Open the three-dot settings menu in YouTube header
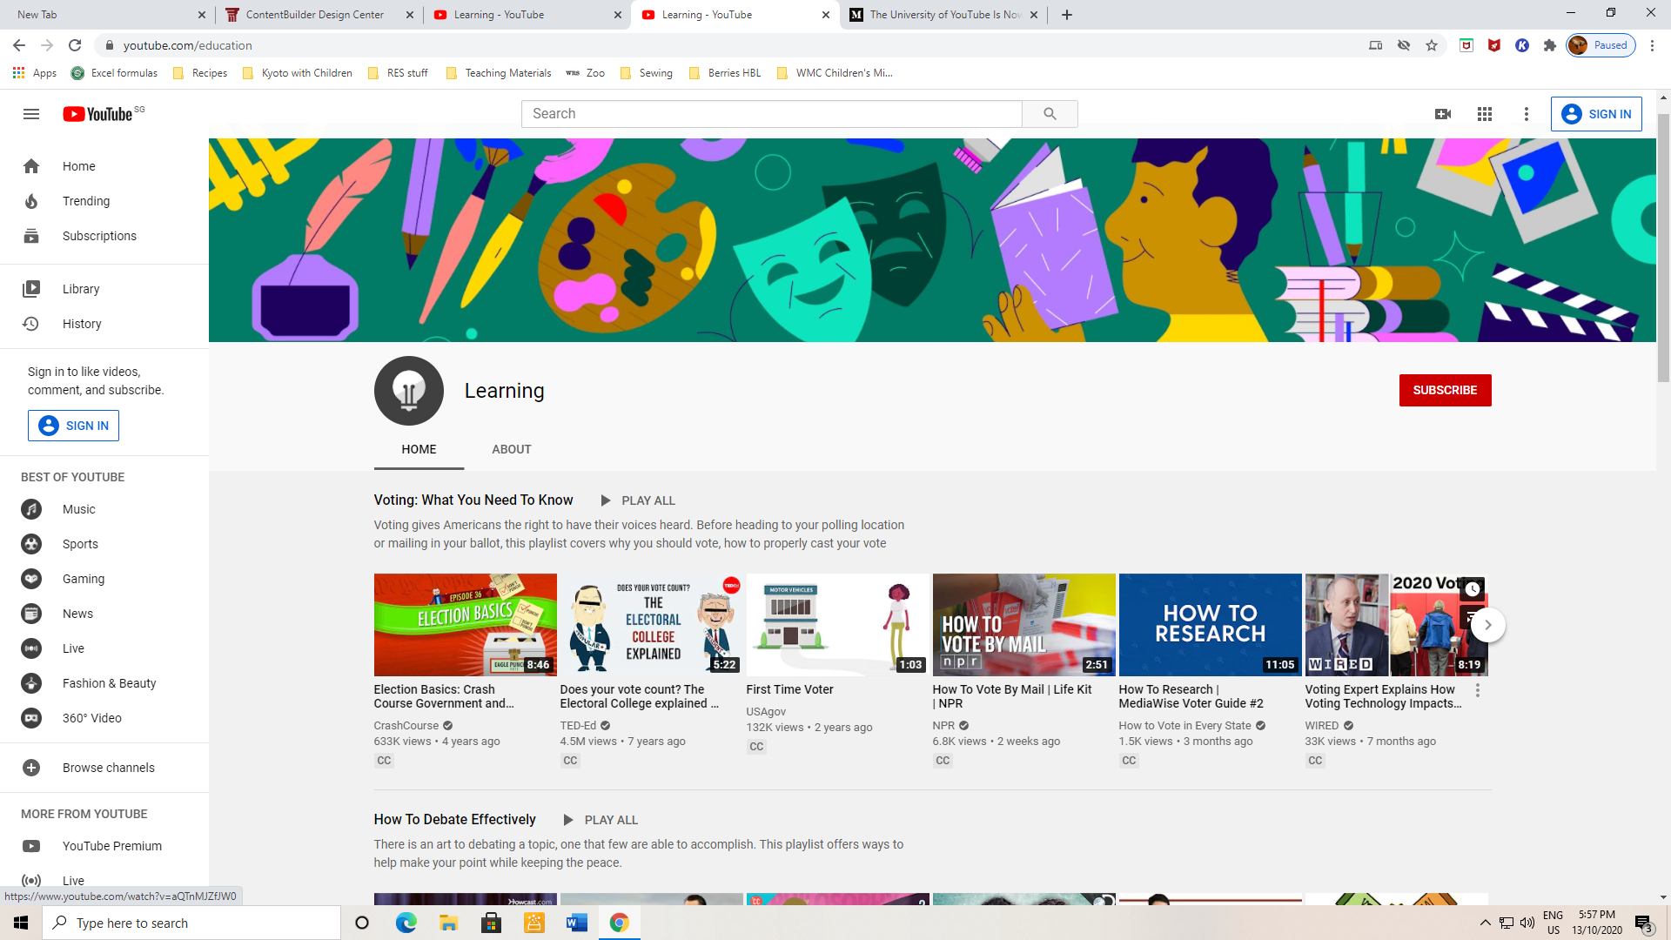This screenshot has width=1671, height=940. pos(1526,114)
